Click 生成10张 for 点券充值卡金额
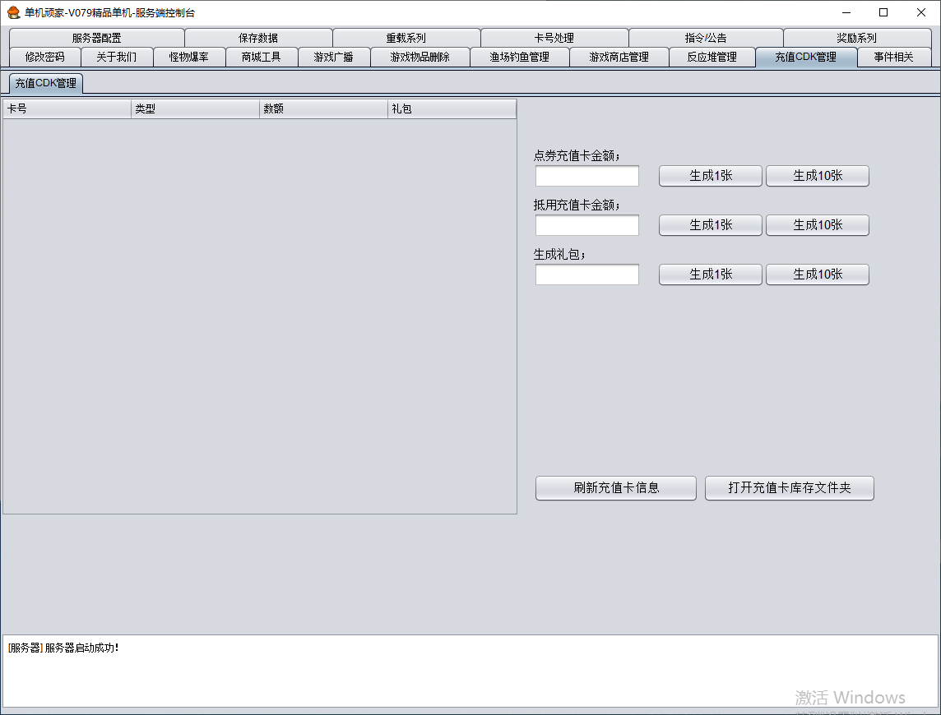941x715 pixels. pyautogui.click(x=817, y=176)
